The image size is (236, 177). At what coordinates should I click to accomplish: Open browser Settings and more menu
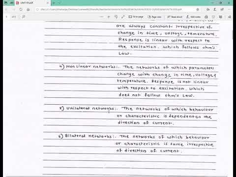tap(229, 9)
